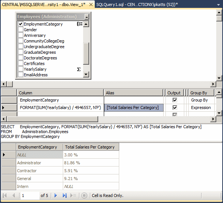Click the up arrow in the field list
Image resolution: width=223 pixels, height=203 pixels.
pyautogui.click(x=86, y=24)
